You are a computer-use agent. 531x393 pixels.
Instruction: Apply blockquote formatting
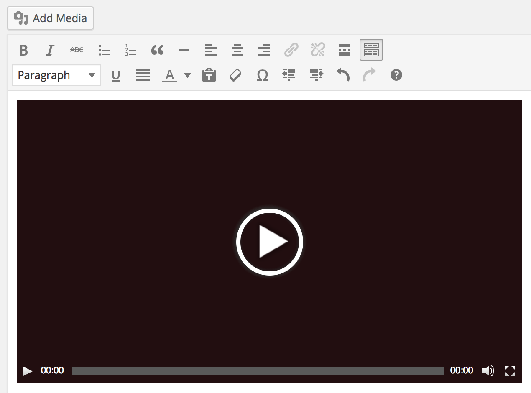[157, 50]
